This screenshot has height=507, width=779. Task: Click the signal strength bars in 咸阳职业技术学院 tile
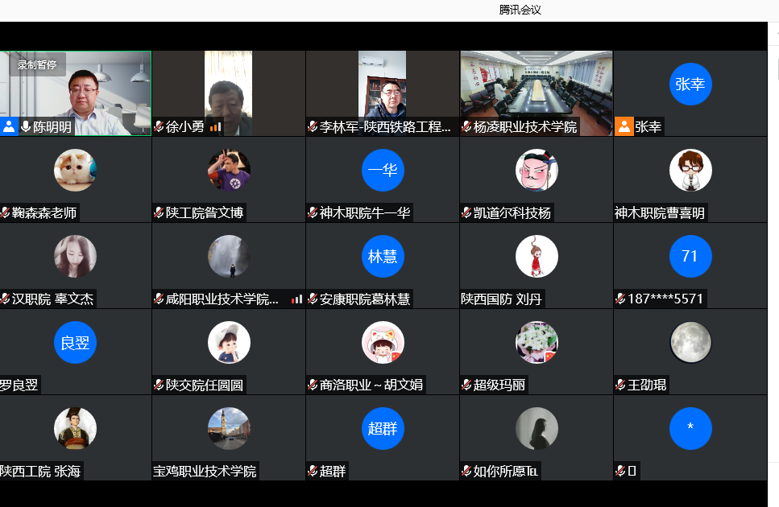296,299
